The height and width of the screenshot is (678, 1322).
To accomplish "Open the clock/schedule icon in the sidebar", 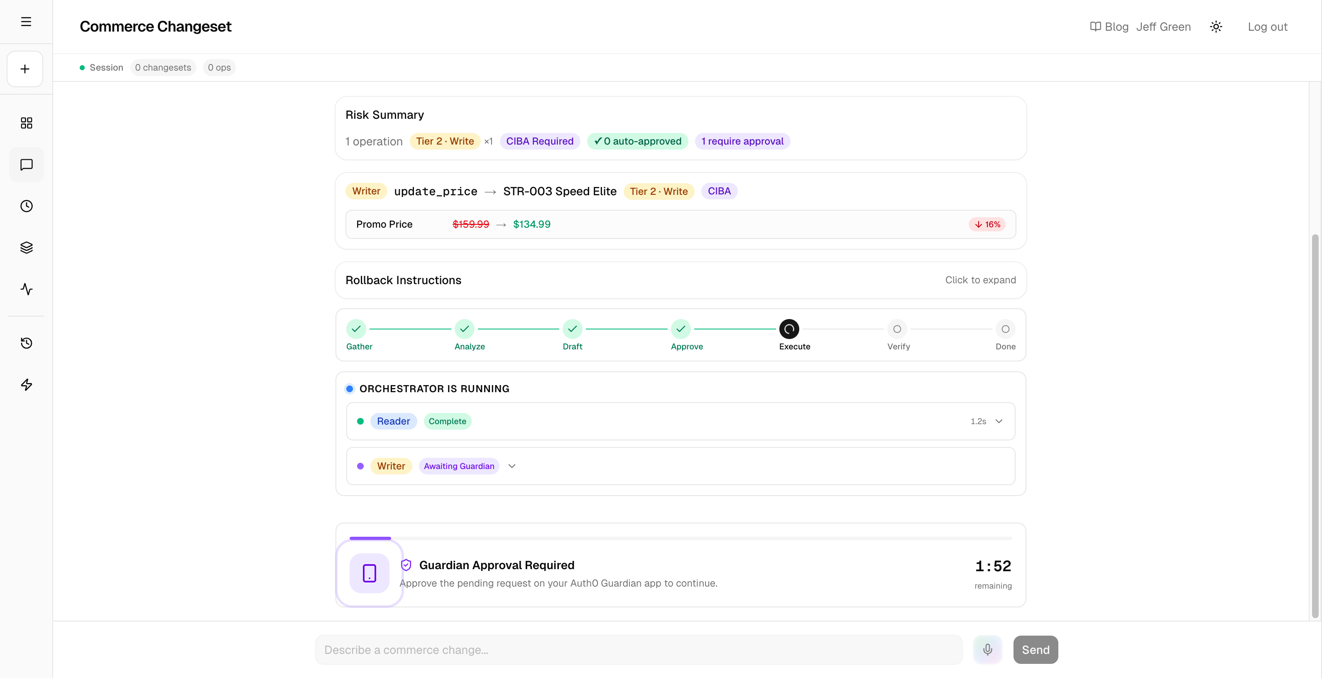I will pos(26,206).
